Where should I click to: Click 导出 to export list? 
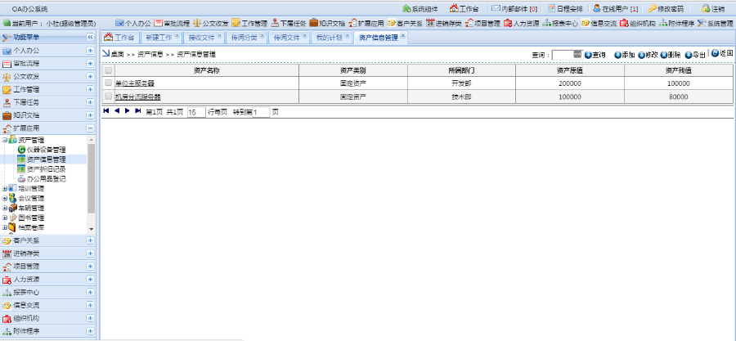point(695,55)
